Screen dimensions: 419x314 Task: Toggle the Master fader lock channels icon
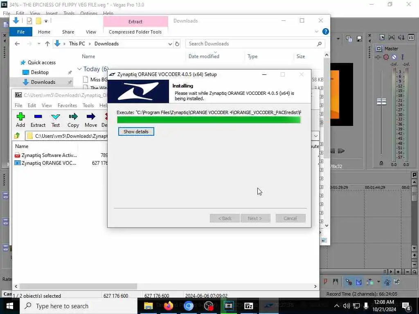click(x=381, y=163)
